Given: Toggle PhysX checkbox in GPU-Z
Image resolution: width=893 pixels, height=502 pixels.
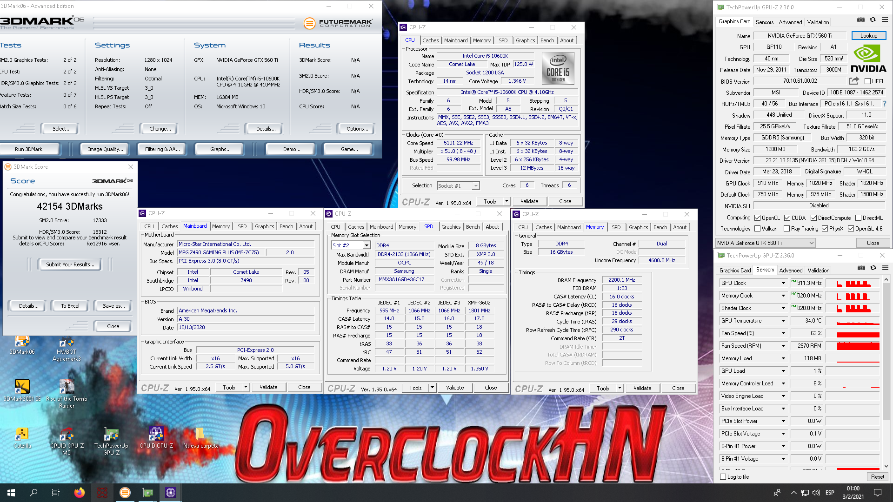Looking at the screenshot, I should 825,229.
